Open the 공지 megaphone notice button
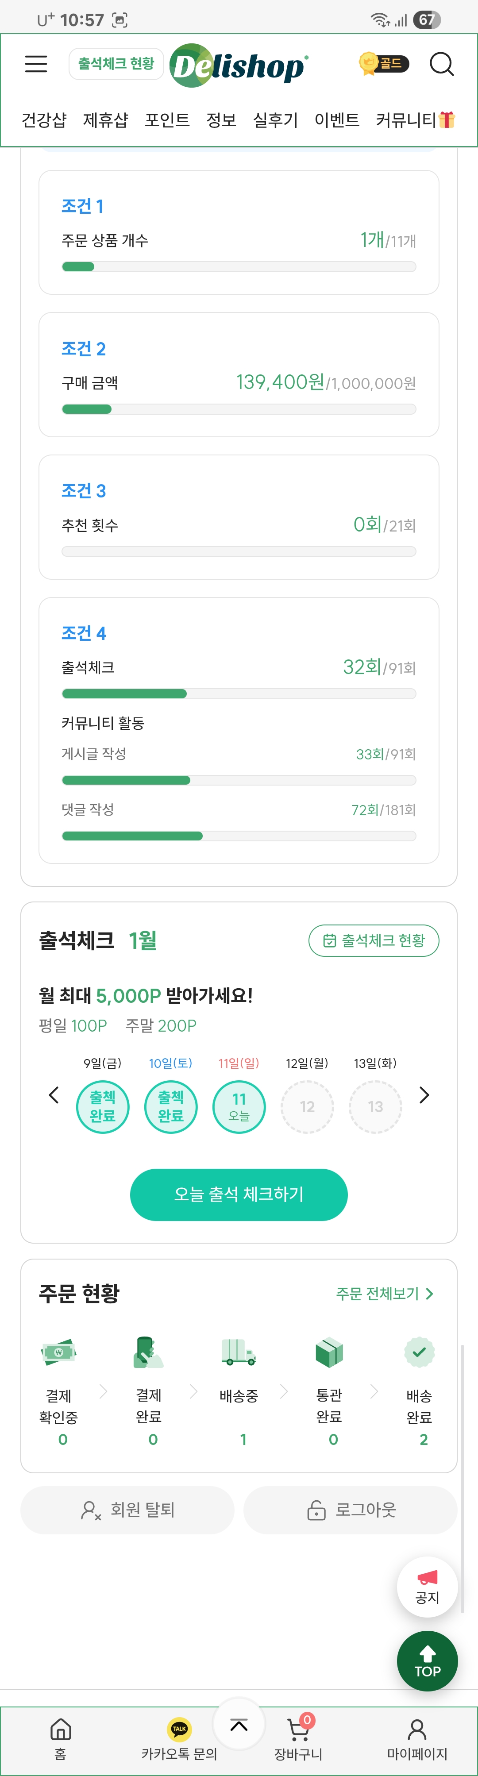The width and height of the screenshot is (478, 1776). tap(427, 1587)
